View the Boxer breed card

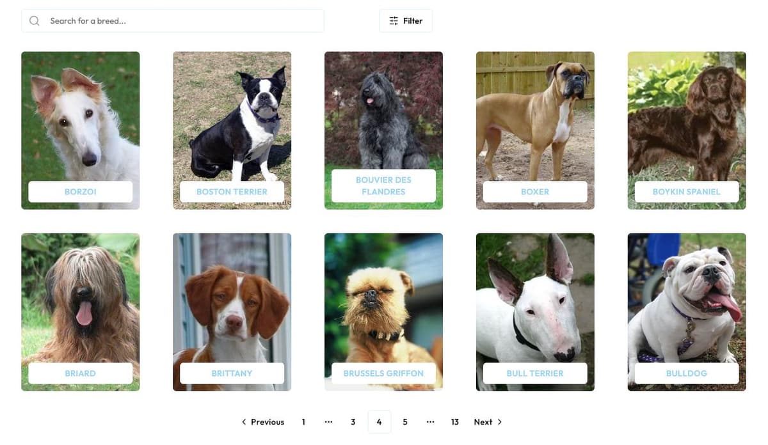(535, 130)
